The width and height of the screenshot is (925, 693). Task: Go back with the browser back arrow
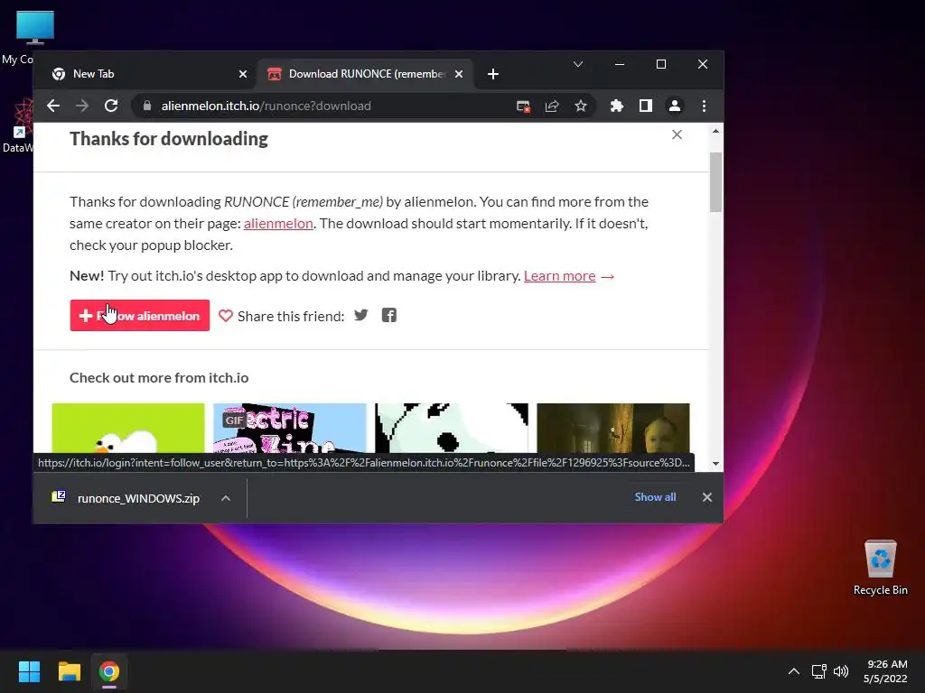(53, 106)
